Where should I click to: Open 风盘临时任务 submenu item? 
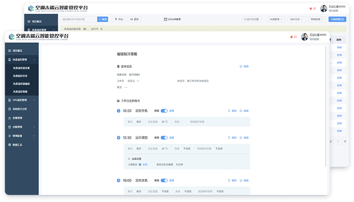click(x=20, y=76)
